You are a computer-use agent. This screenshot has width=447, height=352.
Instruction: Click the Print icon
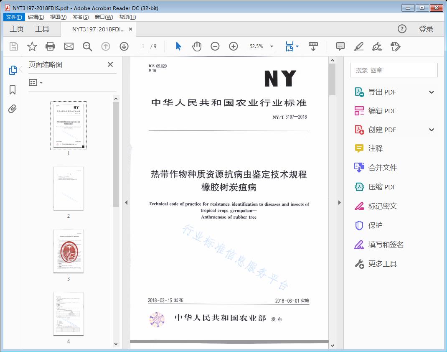coord(50,46)
